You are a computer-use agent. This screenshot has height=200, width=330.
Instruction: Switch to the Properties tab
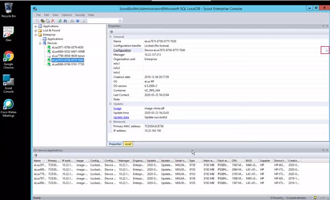tap(115, 144)
